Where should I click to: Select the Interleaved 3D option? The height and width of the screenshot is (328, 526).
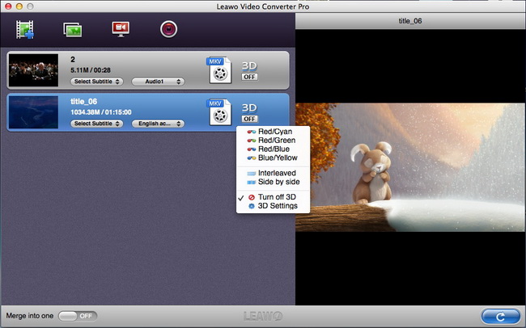click(273, 173)
